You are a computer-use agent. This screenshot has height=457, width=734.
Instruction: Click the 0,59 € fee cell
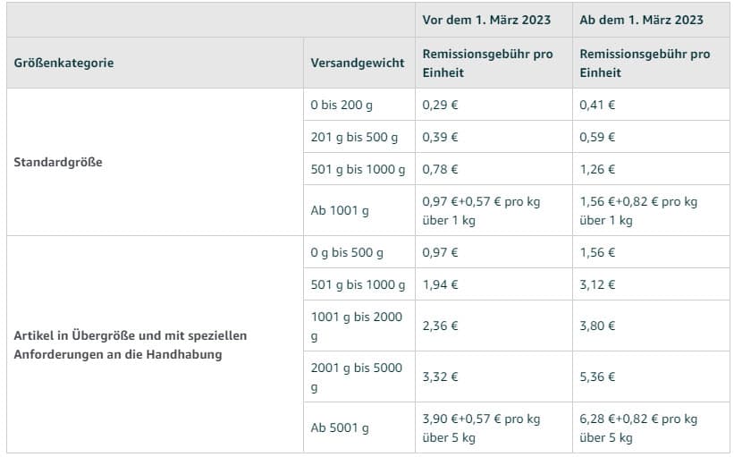(x=651, y=137)
